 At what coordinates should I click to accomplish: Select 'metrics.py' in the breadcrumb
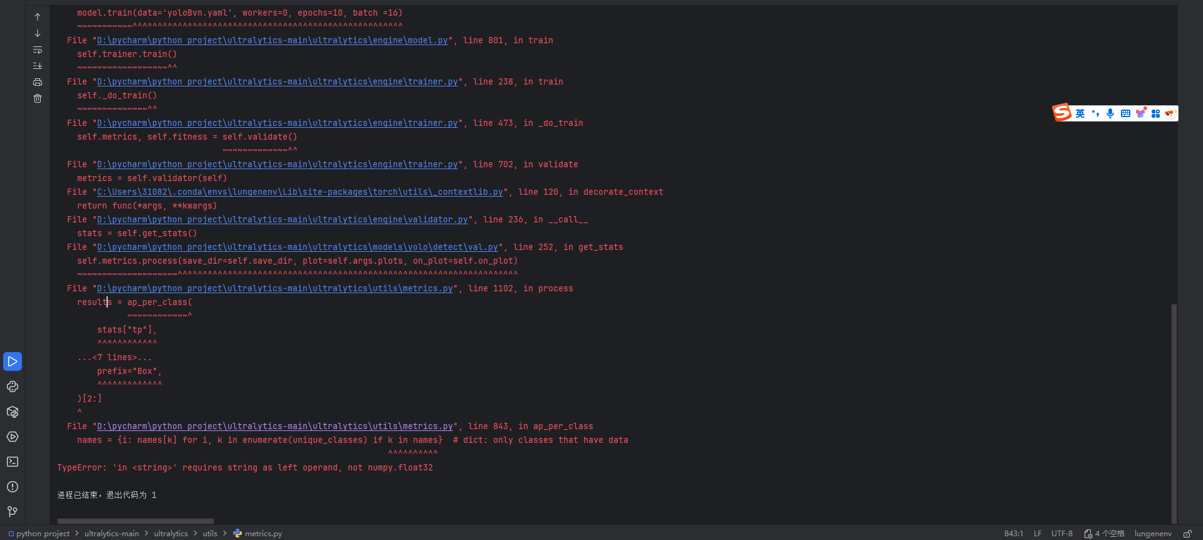[x=258, y=534]
